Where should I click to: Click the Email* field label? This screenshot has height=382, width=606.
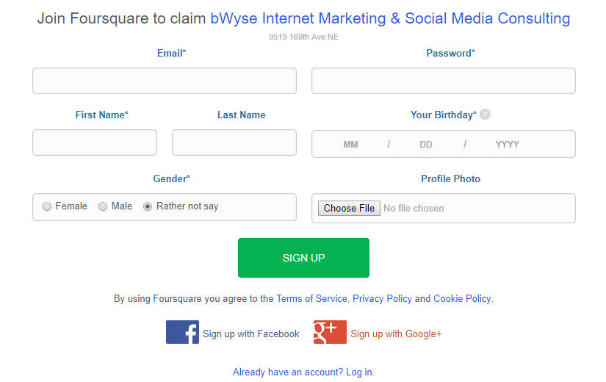click(x=172, y=54)
